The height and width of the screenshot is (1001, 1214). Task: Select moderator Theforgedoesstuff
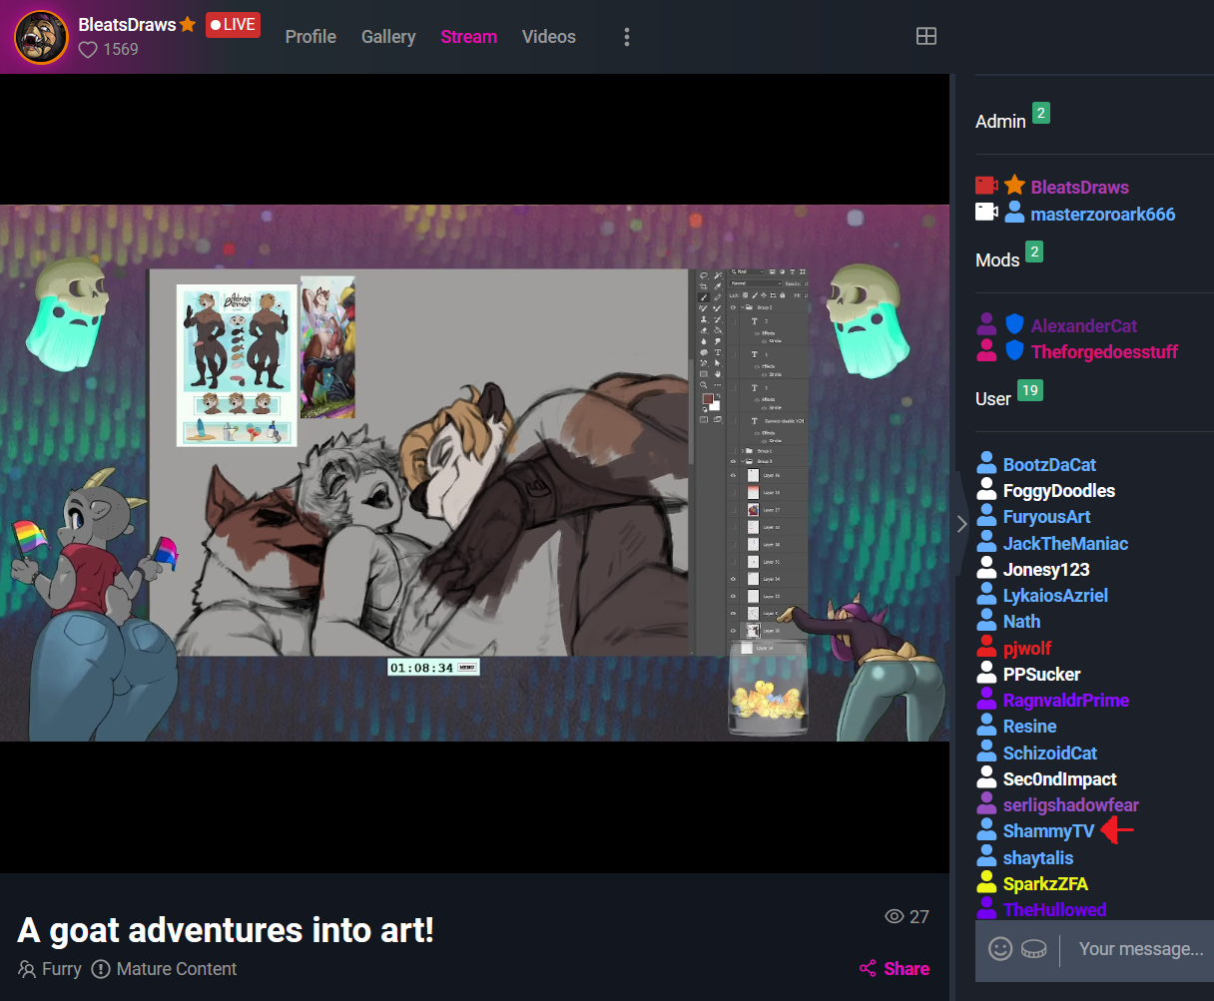click(x=1104, y=351)
